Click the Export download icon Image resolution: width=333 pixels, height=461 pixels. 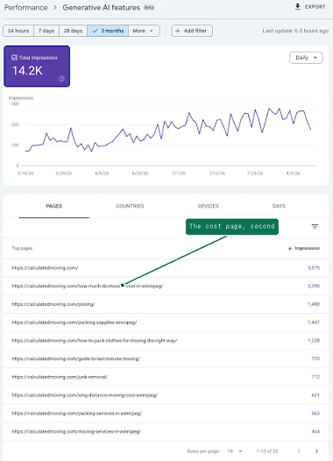297,7
